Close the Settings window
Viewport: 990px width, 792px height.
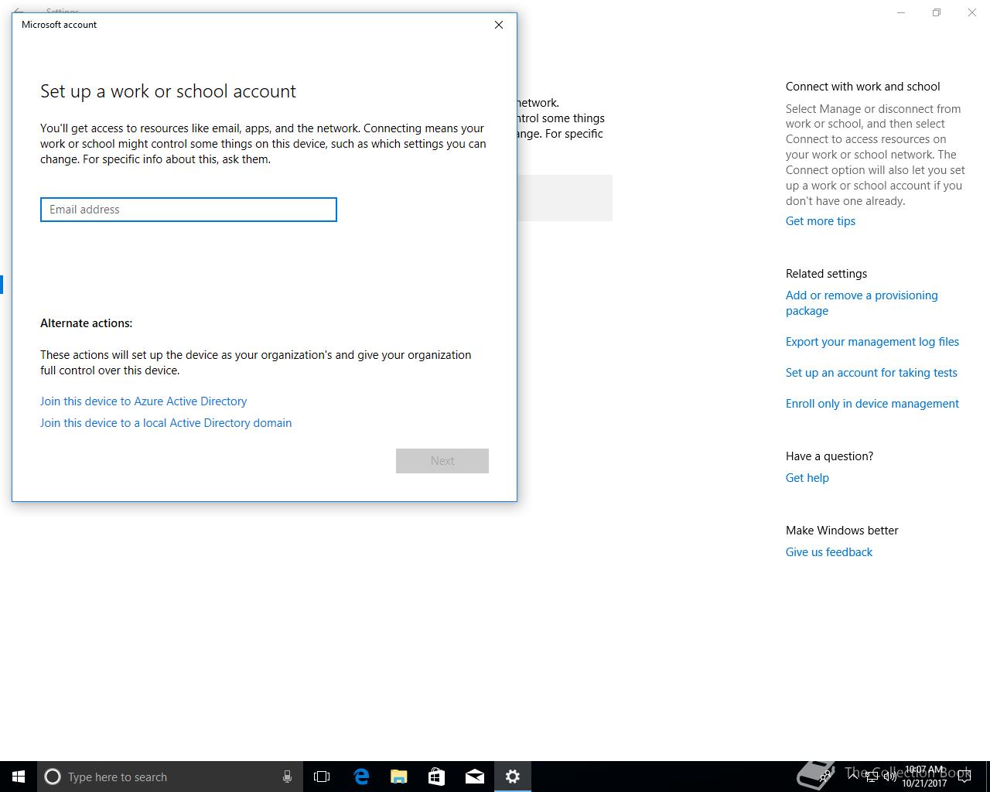972,12
